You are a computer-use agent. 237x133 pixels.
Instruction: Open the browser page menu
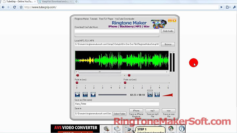point(228,7)
